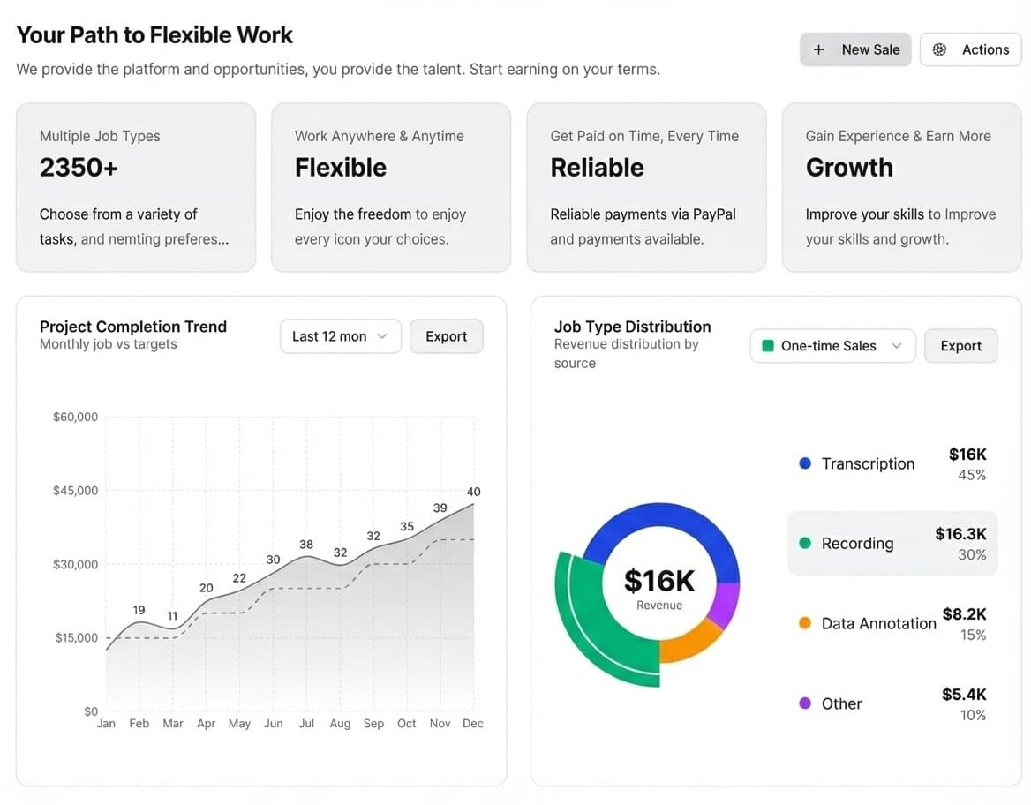Click the New Sale button

click(x=855, y=49)
